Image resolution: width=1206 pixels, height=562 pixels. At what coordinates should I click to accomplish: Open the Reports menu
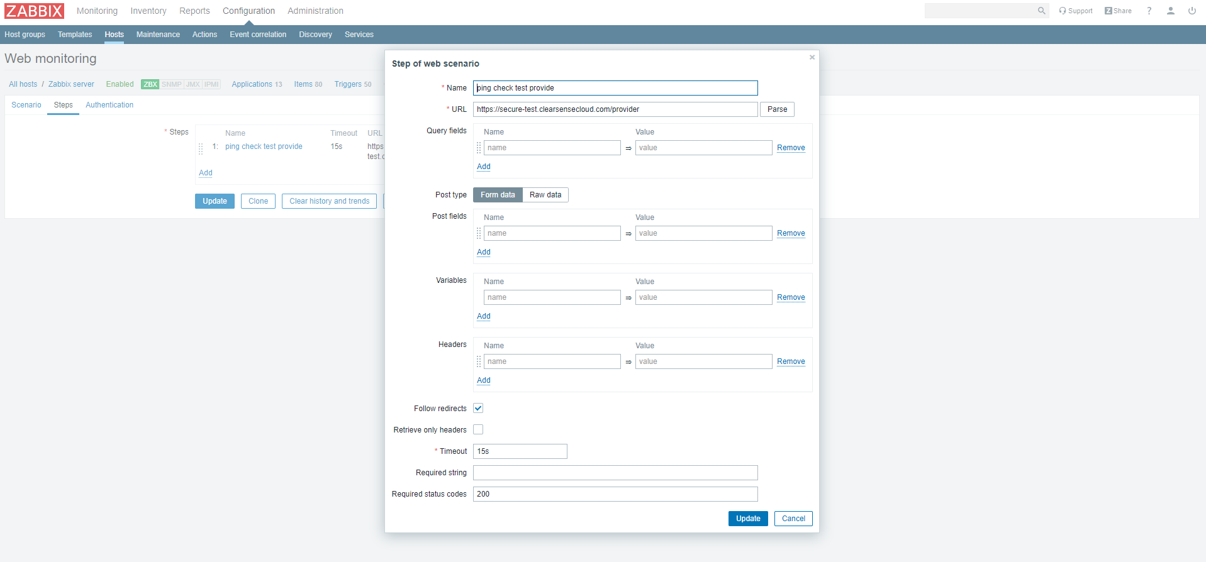[x=194, y=11]
